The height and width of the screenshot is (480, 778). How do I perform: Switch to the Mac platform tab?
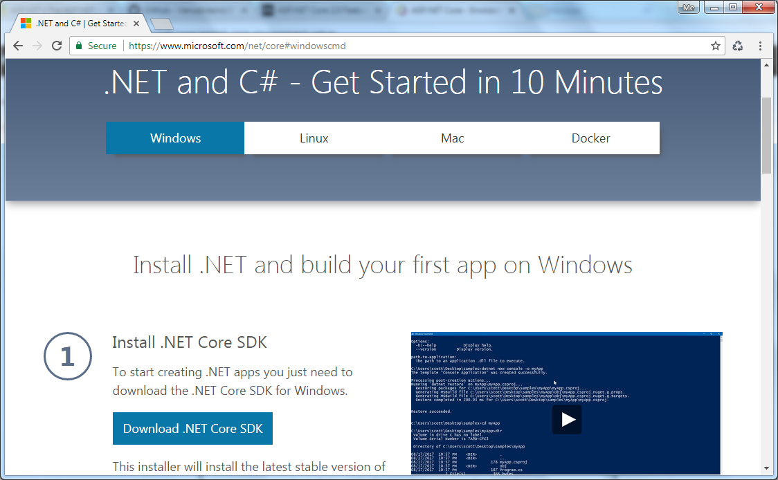pyautogui.click(x=453, y=138)
